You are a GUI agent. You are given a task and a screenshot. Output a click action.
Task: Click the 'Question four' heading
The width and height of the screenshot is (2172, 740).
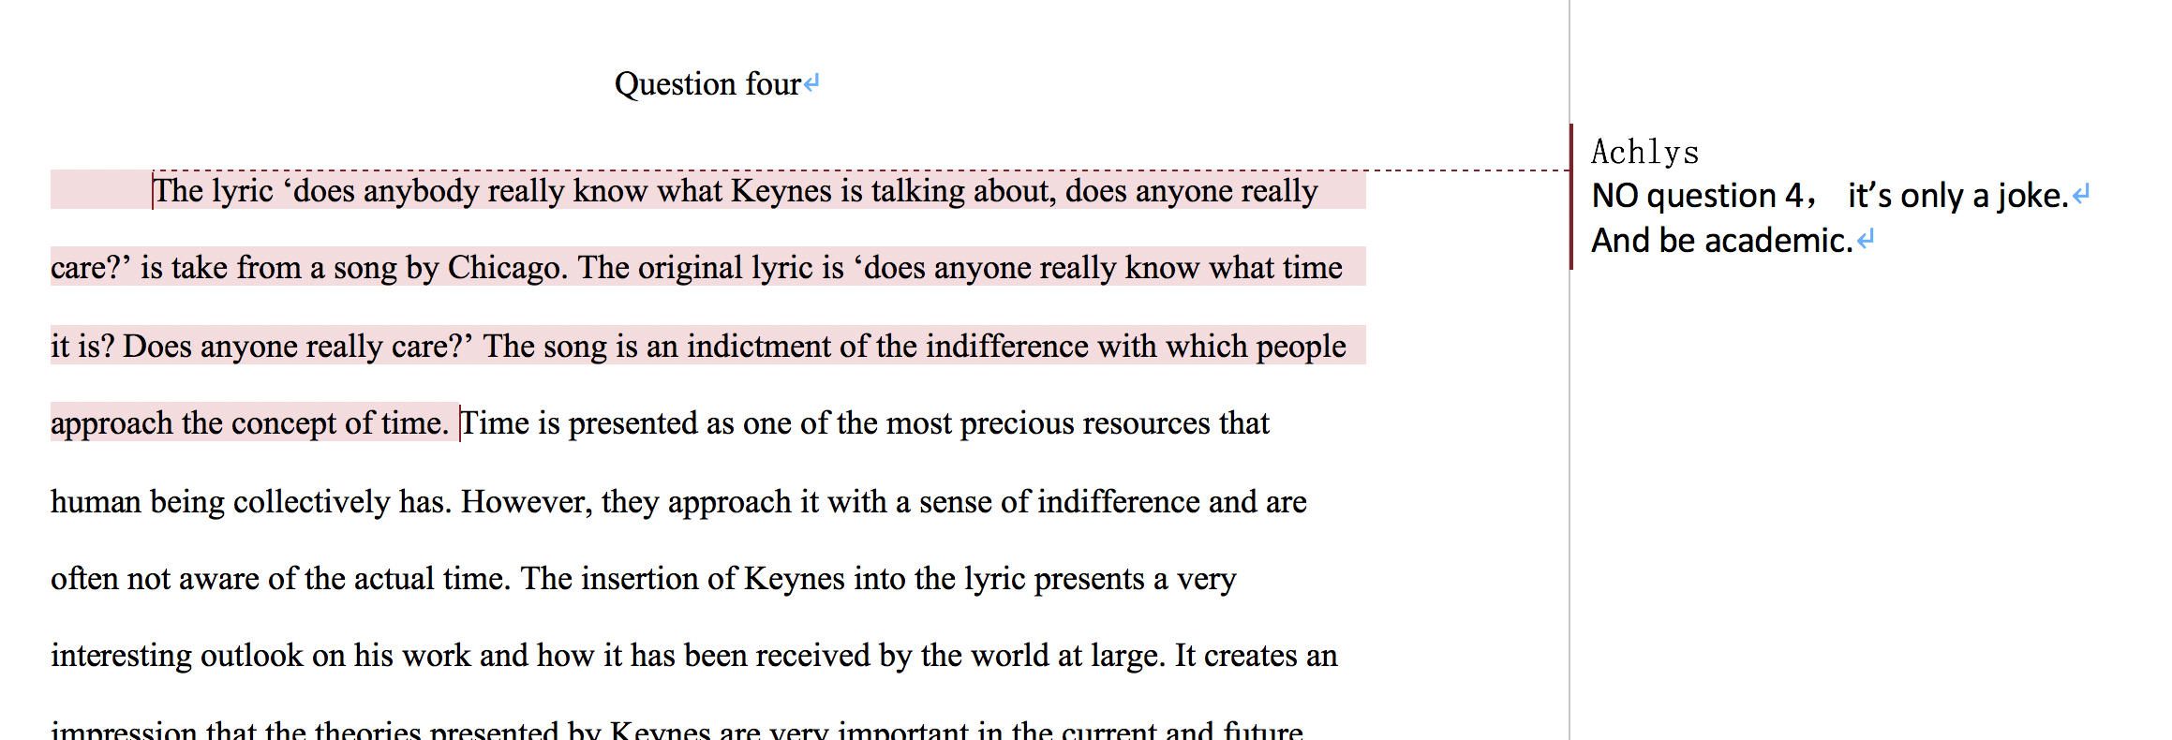[708, 84]
